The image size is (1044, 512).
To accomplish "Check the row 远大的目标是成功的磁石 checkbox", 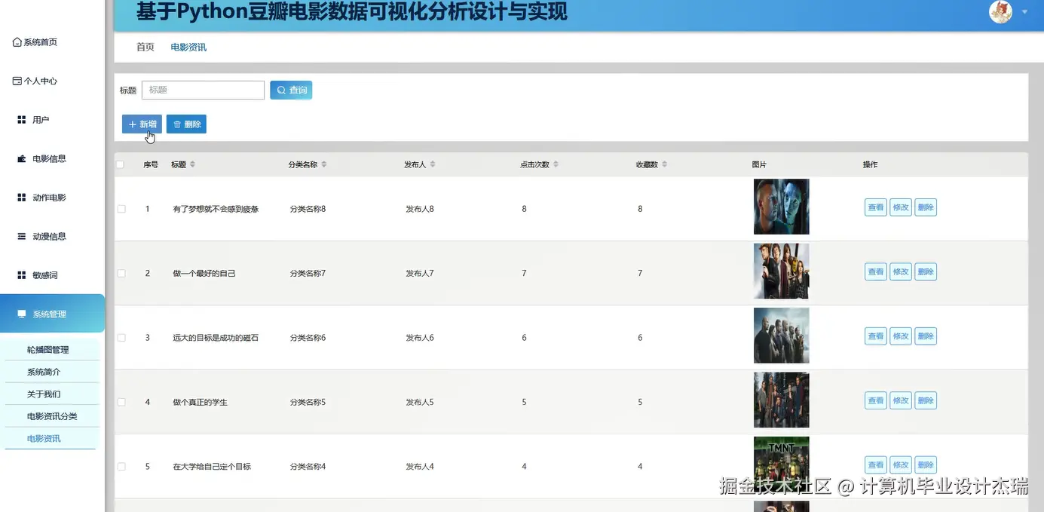I will click(121, 338).
